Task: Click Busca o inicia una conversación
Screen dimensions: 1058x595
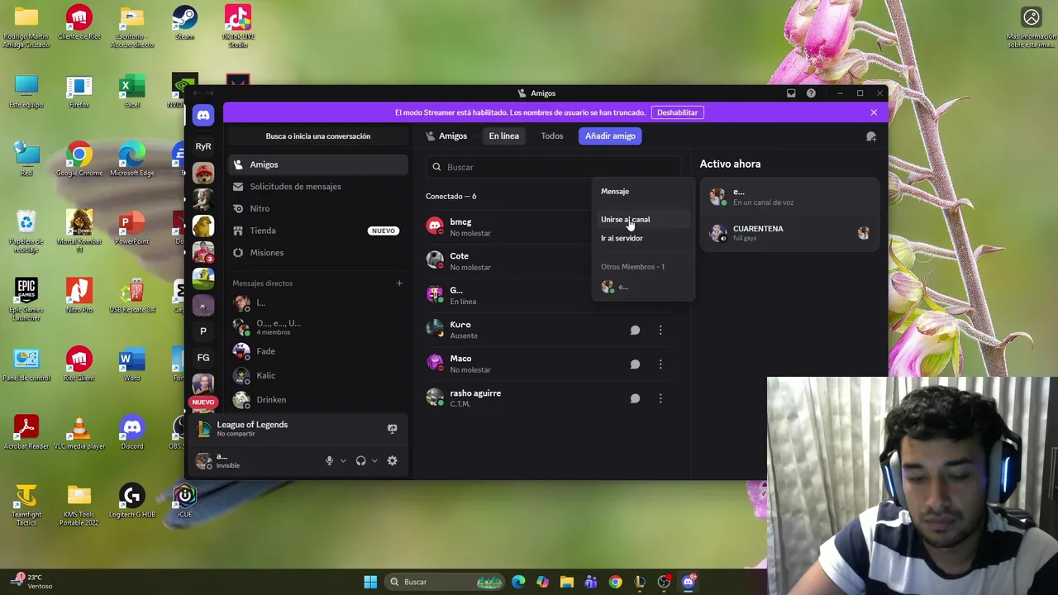Action: click(318, 136)
